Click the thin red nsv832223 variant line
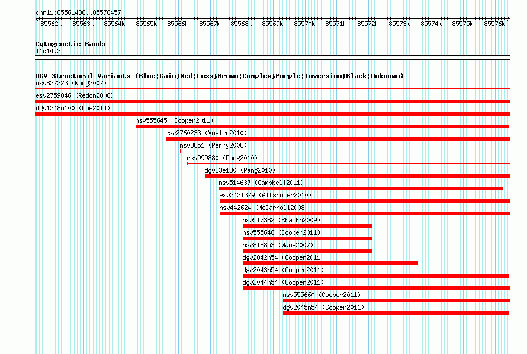 [272, 89]
